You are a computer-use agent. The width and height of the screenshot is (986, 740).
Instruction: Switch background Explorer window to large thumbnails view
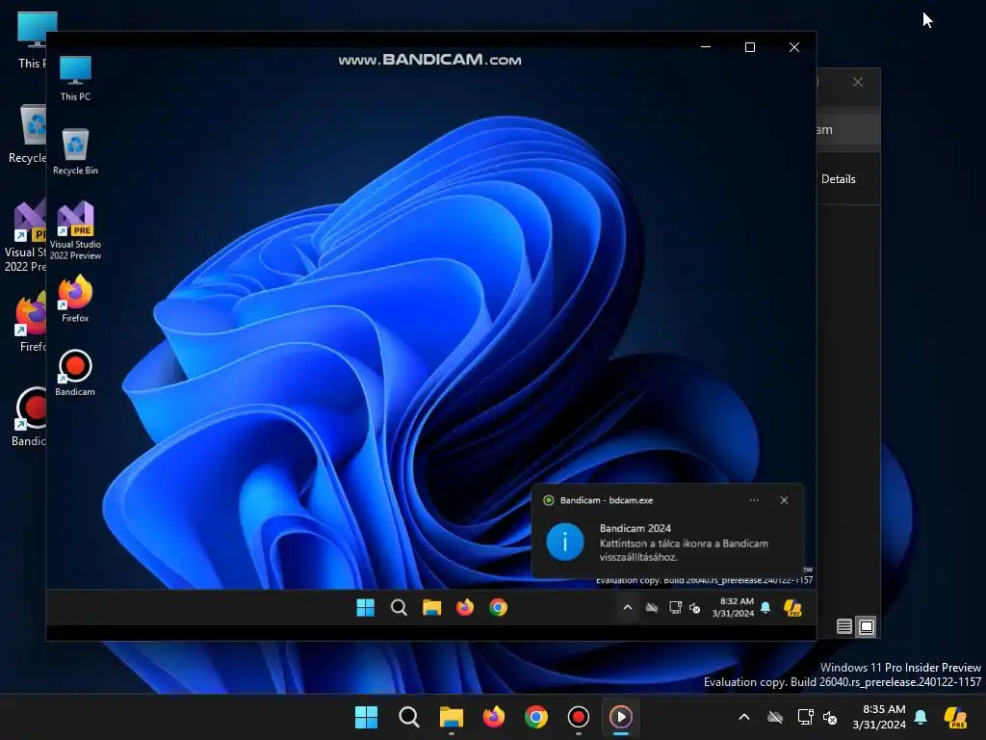867,626
